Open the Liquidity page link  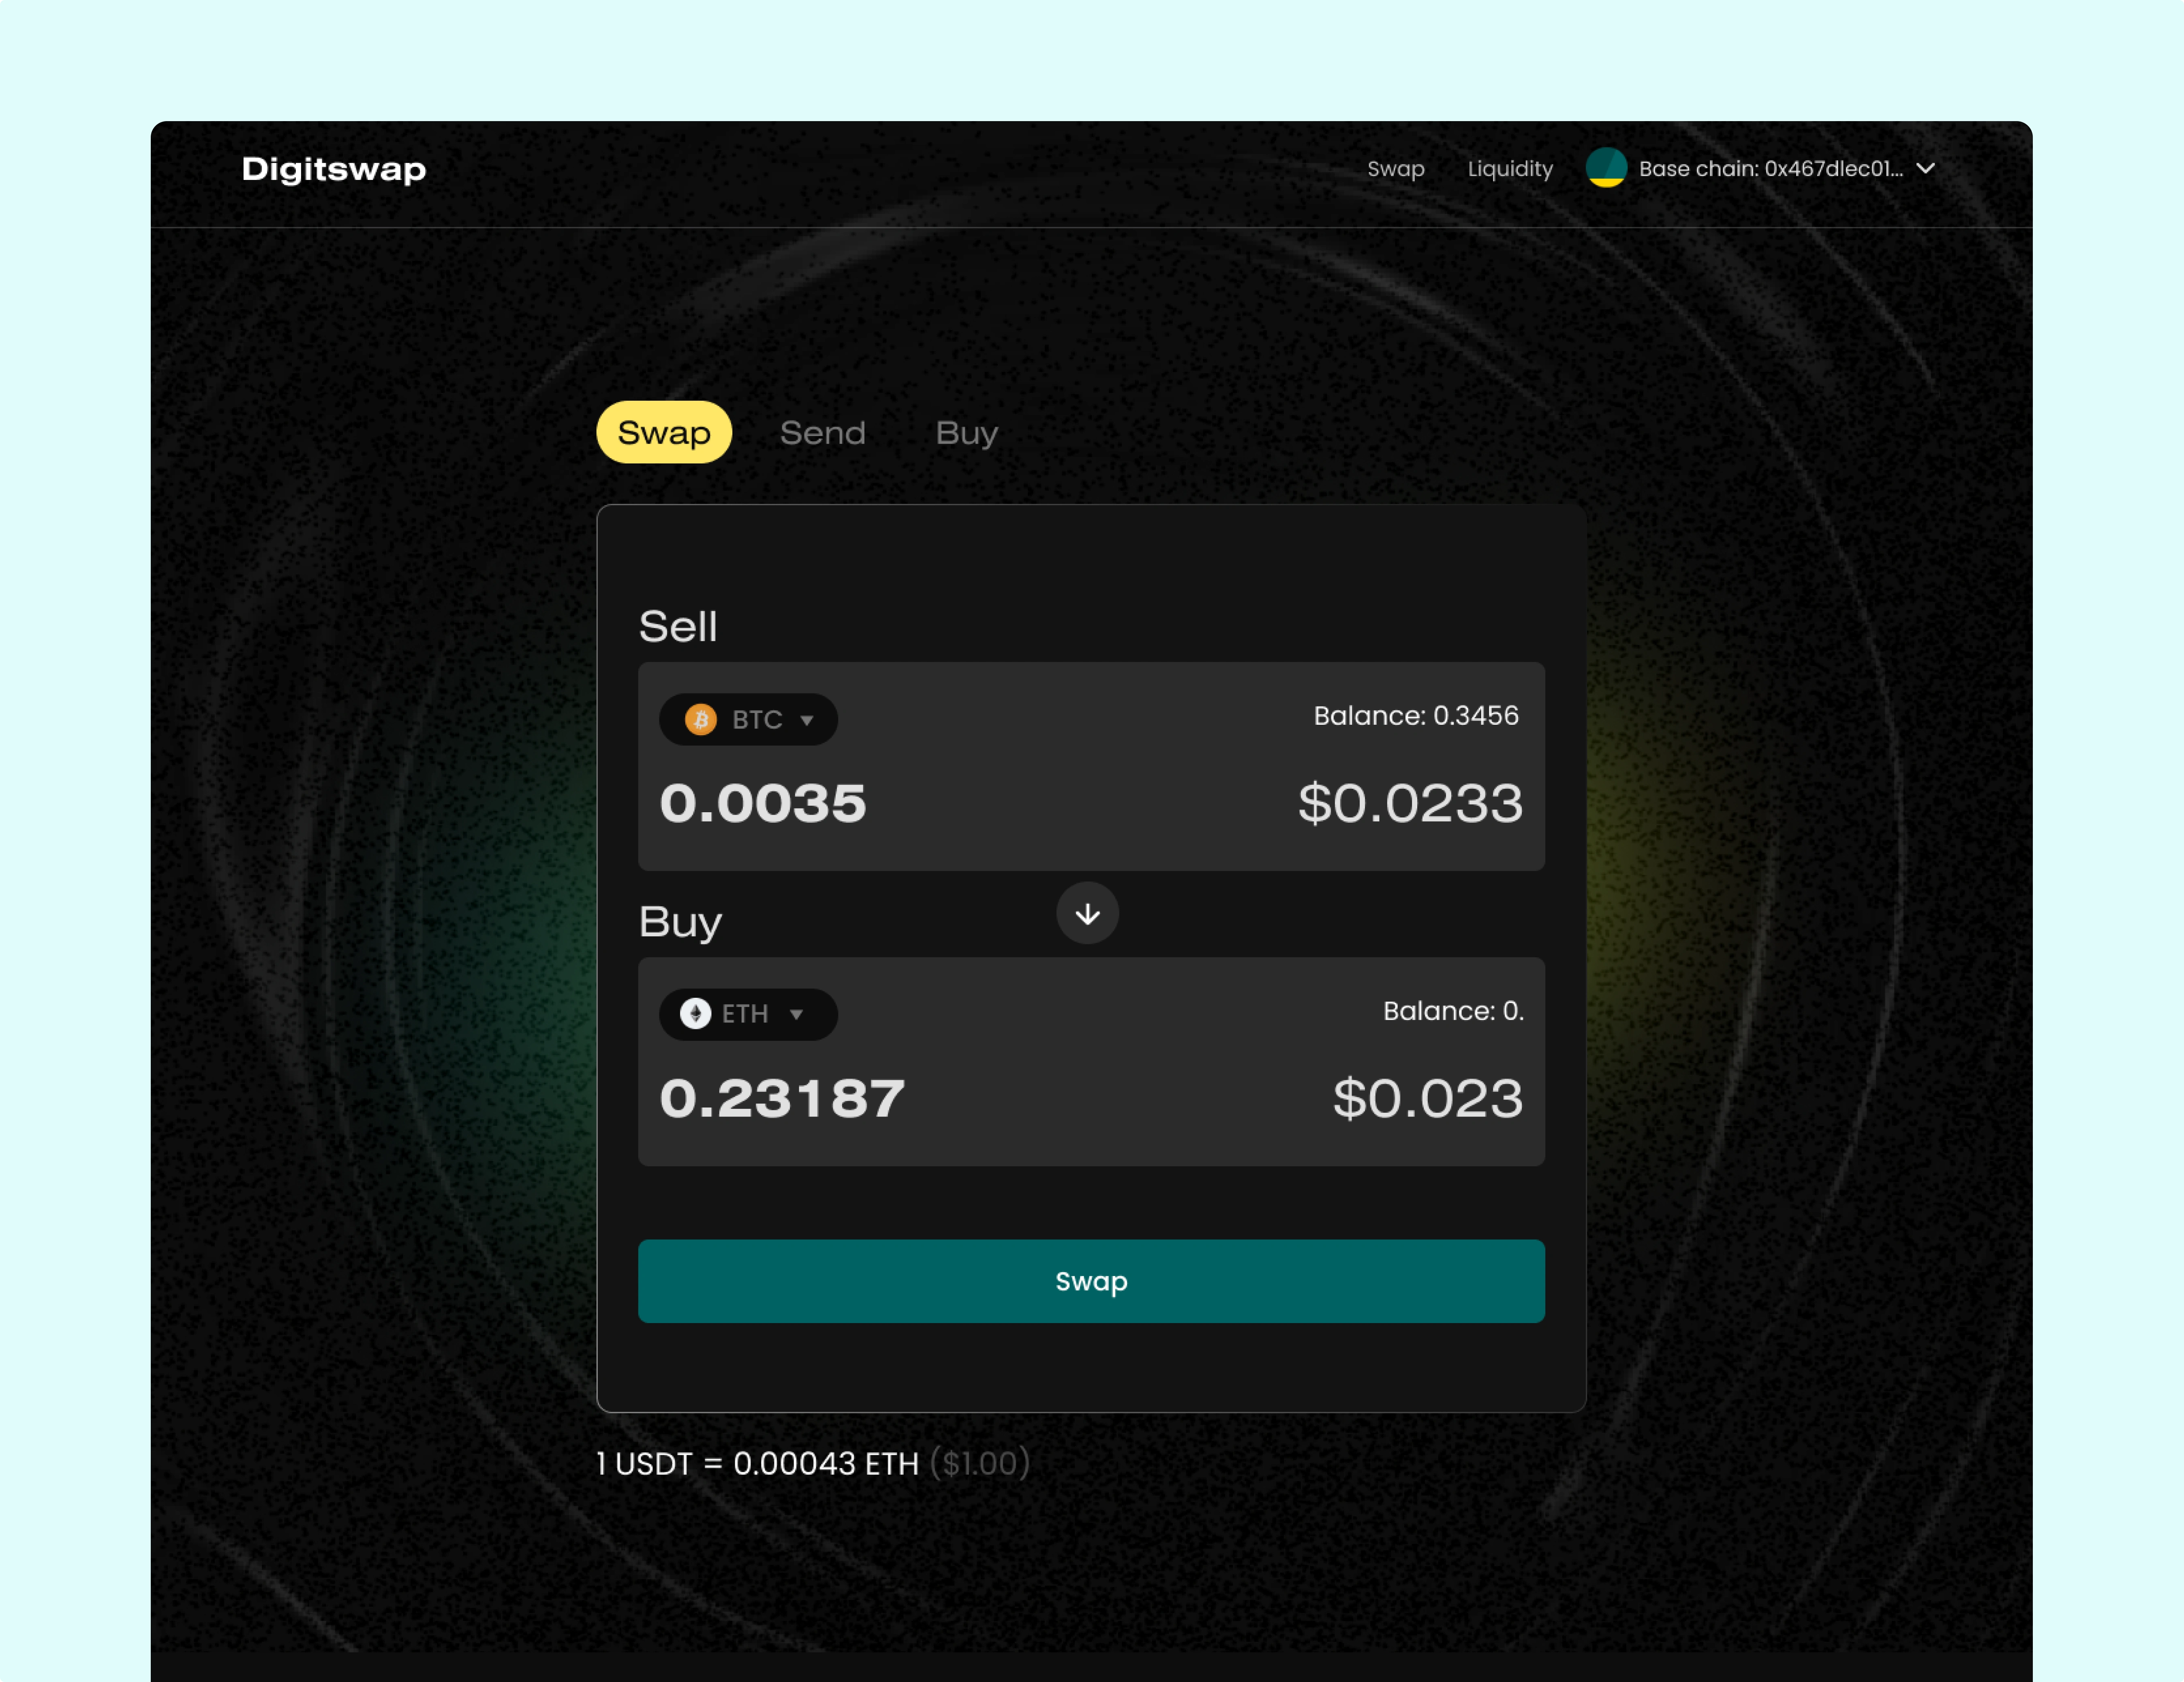(1510, 169)
